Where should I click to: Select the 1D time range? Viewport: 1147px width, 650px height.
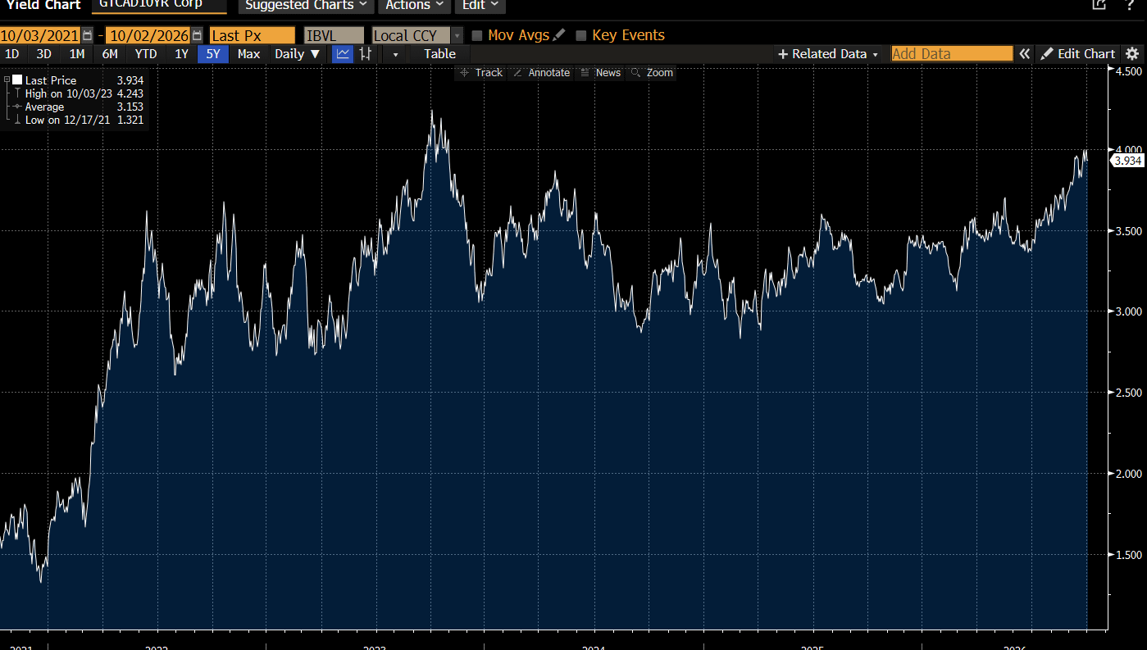tap(12, 54)
